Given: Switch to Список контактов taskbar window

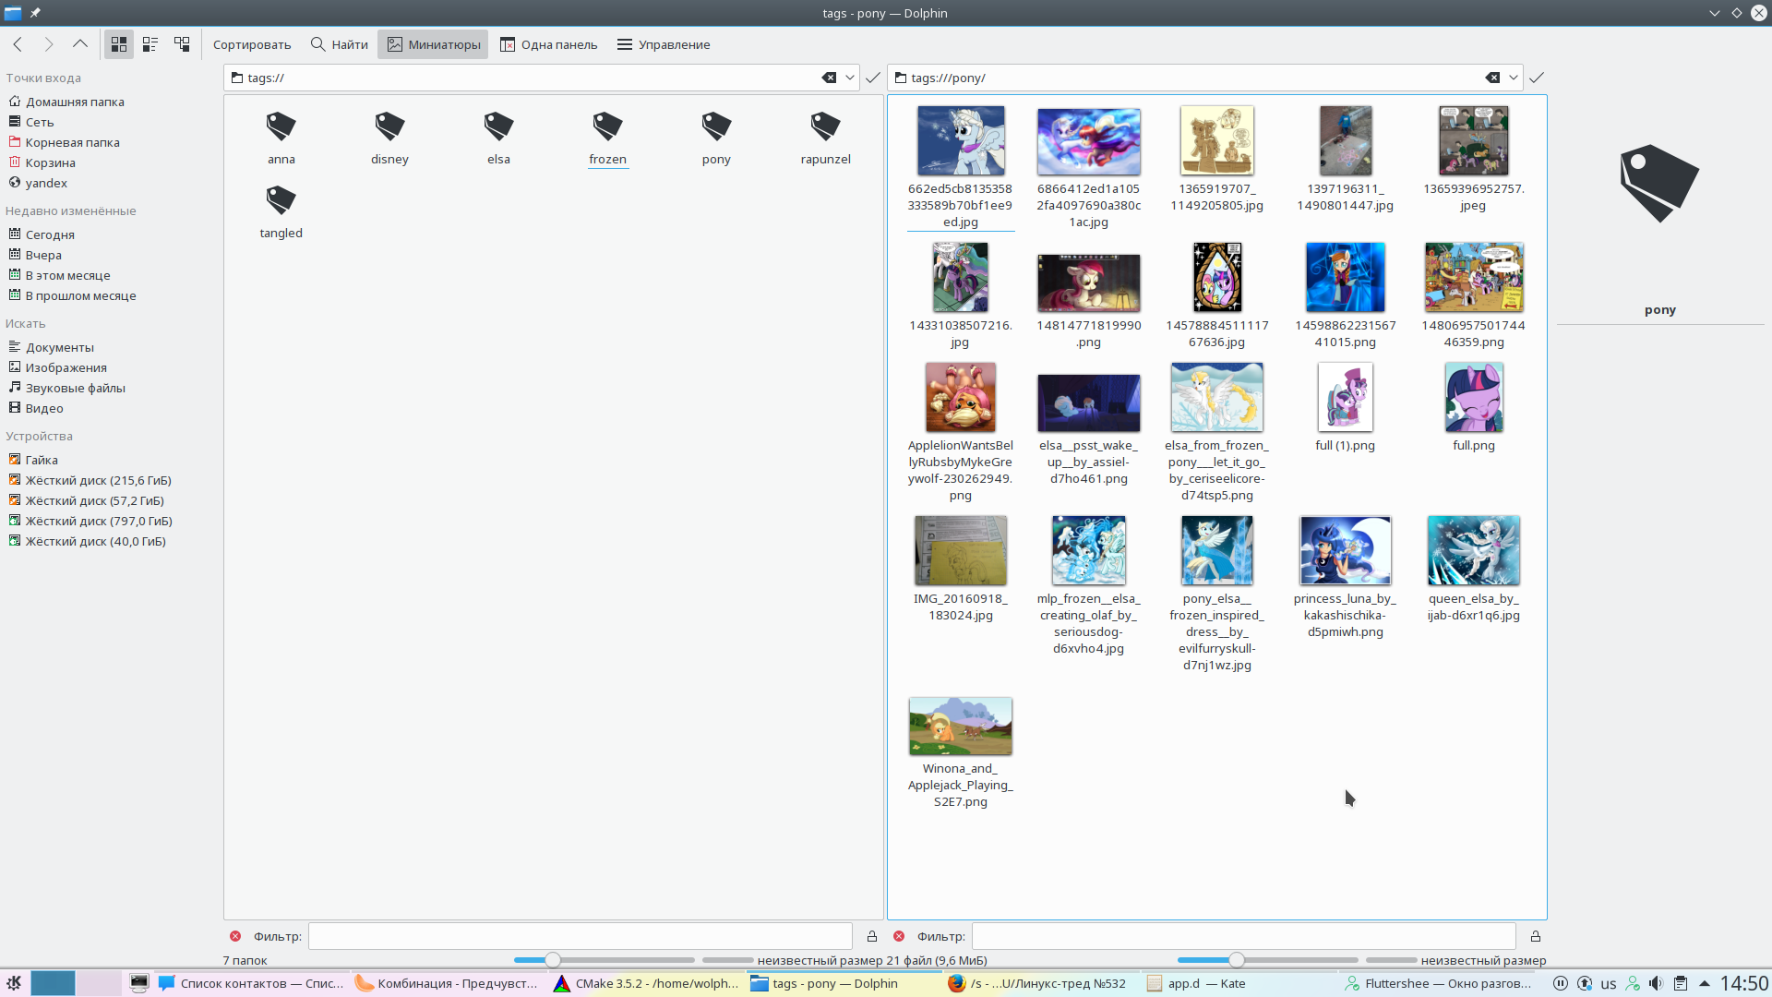Looking at the screenshot, I should click(x=251, y=983).
